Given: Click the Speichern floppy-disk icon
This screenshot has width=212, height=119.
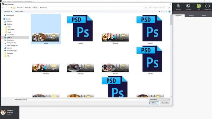Looking at the screenshot, I should pyautogui.click(x=178, y=6).
